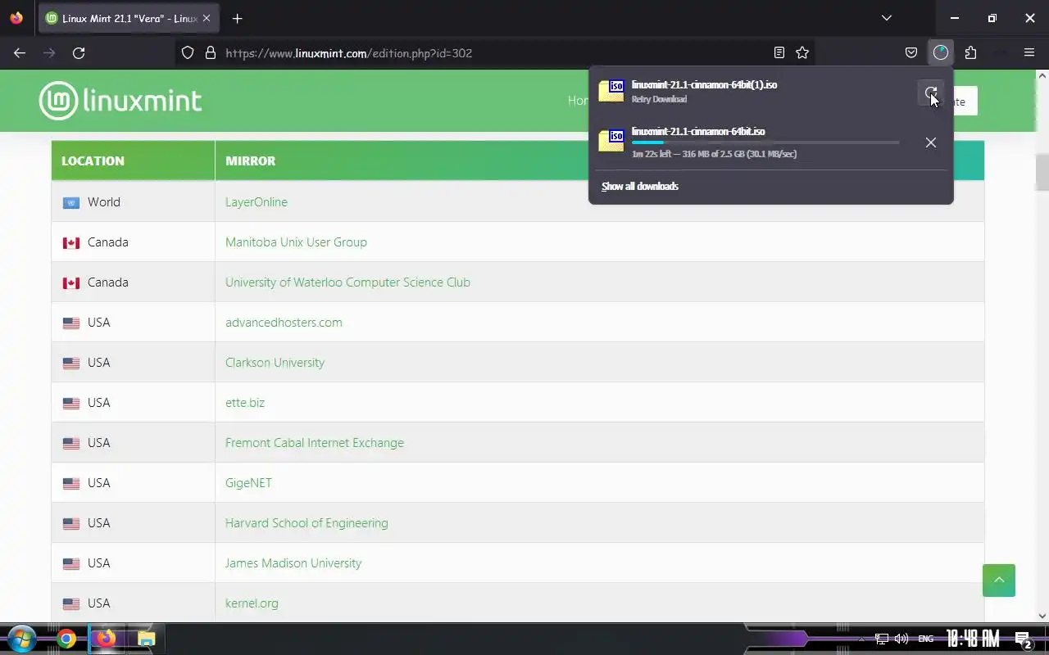Image resolution: width=1049 pixels, height=655 pixels.
Task: Open GigeNET mirror link
Action: point(248,483)
